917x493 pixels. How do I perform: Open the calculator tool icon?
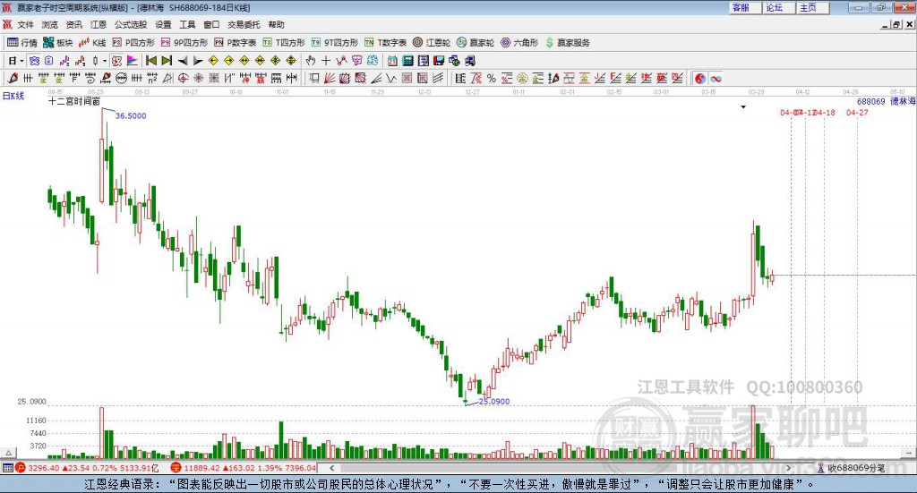(407, 61)
